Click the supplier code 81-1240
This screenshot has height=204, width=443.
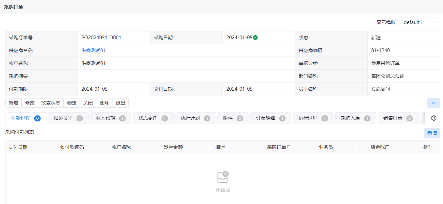coord(381,50)
